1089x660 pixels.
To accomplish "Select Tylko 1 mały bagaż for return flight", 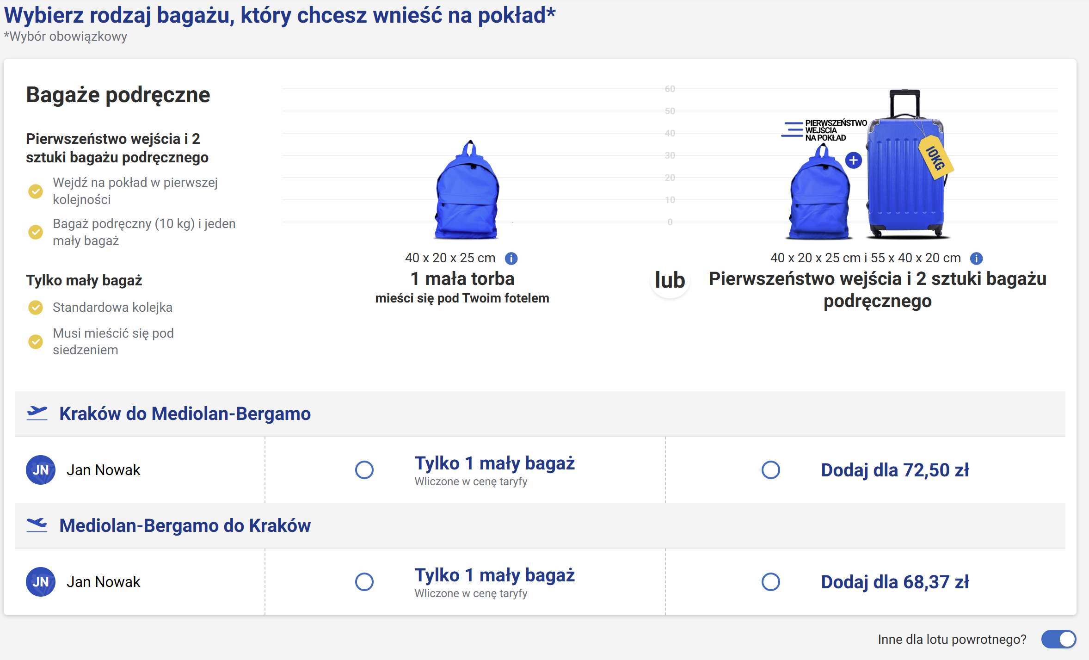I will (x=364, y=582).
